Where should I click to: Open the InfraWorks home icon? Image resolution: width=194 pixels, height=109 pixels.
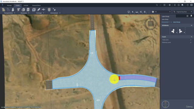pos(2,5)
